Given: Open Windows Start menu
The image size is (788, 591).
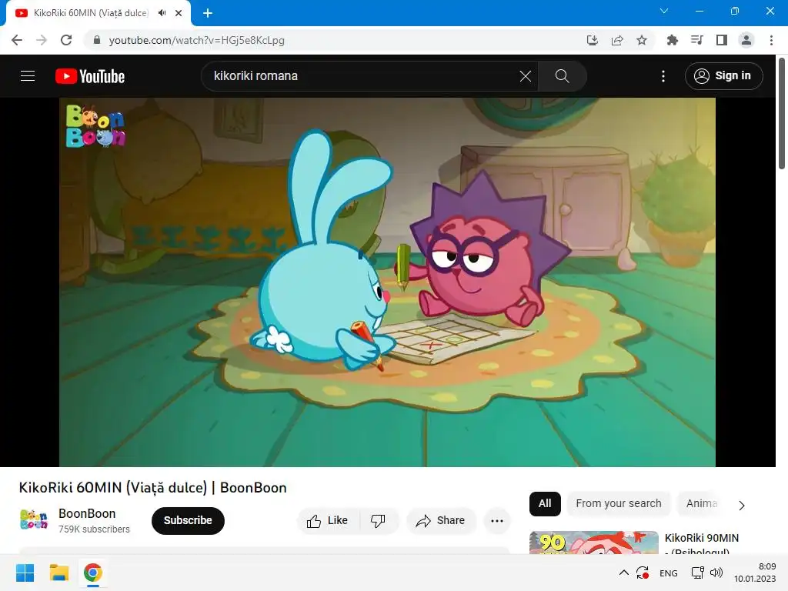Looking at the screenshot, I should 25,573.
